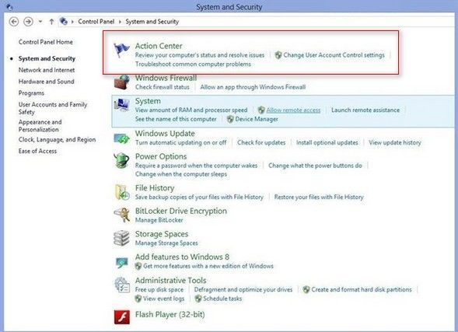This screenshot has height=332, width=458.
Task: Open Control Panel Home in the sidebar
Action: pos(46,42)
